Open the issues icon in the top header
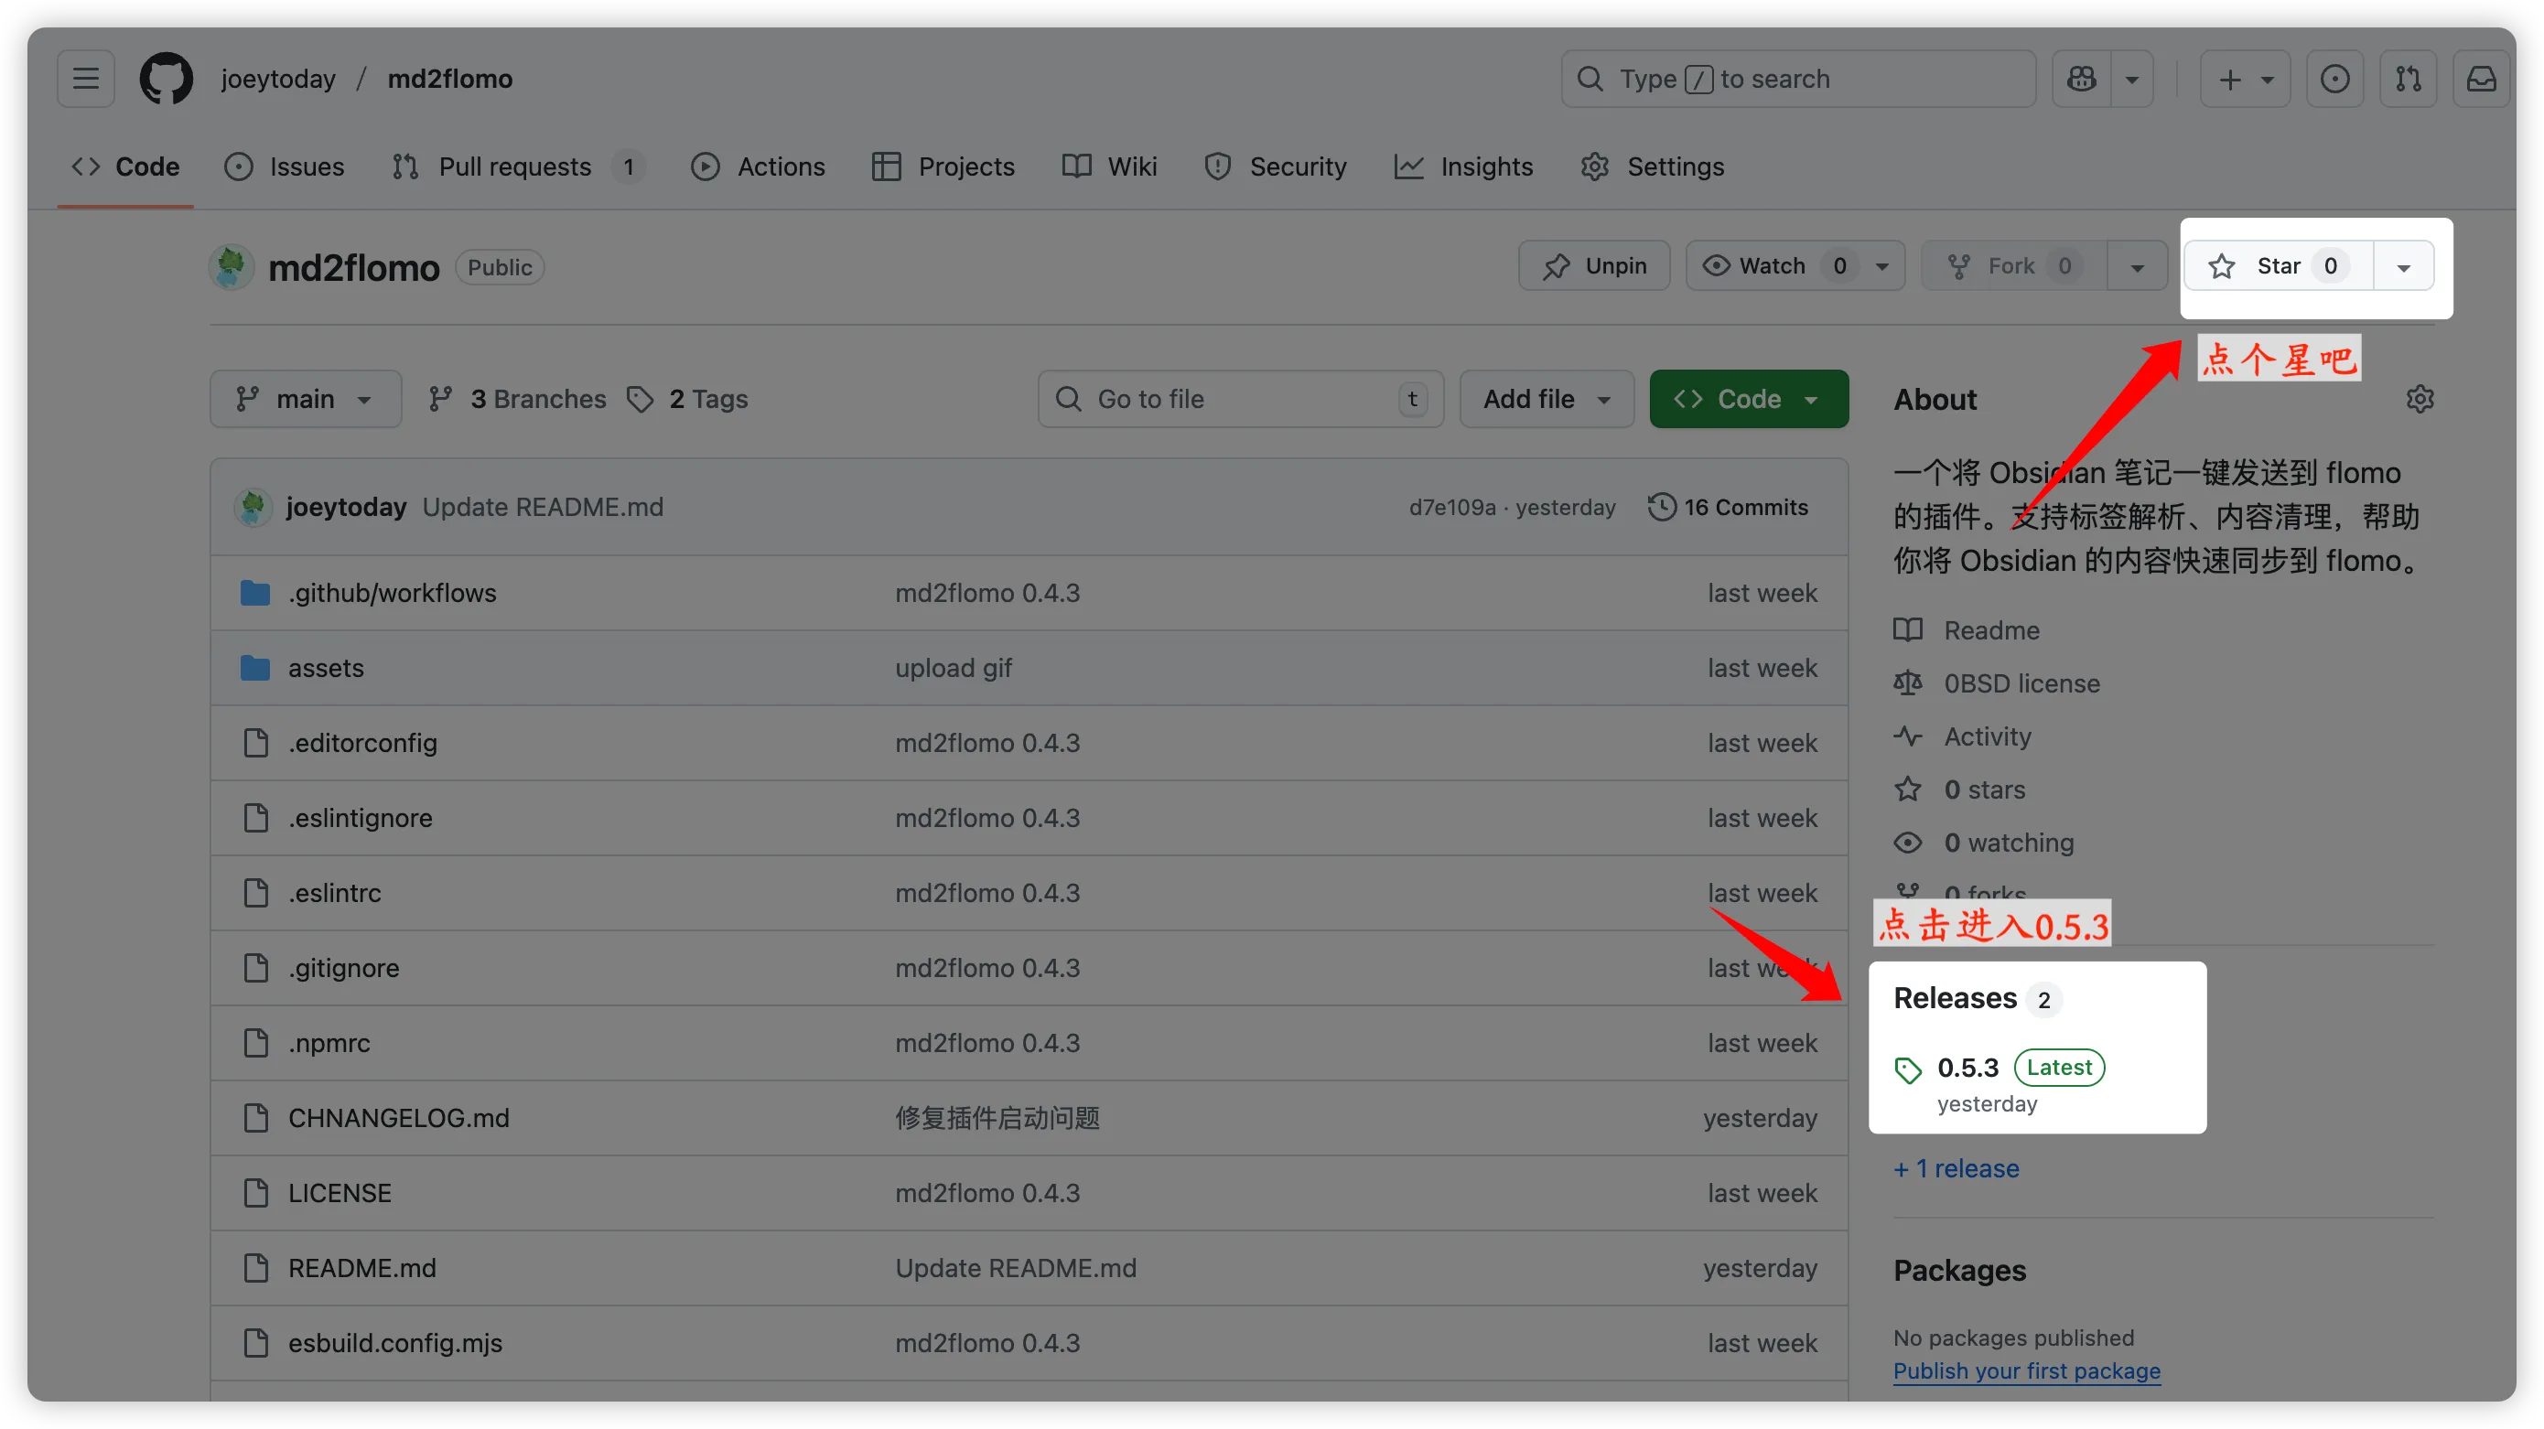The image size is (2544, 1429). pyautogui.click(x=2334, y=79)
